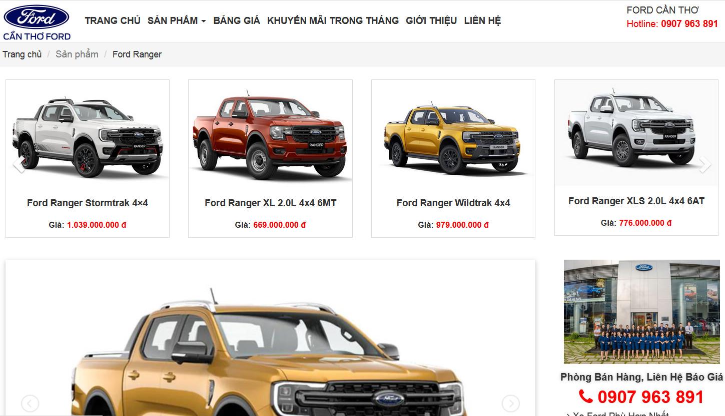This screenshot has width=725, height=416.
Task: Select the red Ranger XL thumbnail
Action: coord(270,136)
